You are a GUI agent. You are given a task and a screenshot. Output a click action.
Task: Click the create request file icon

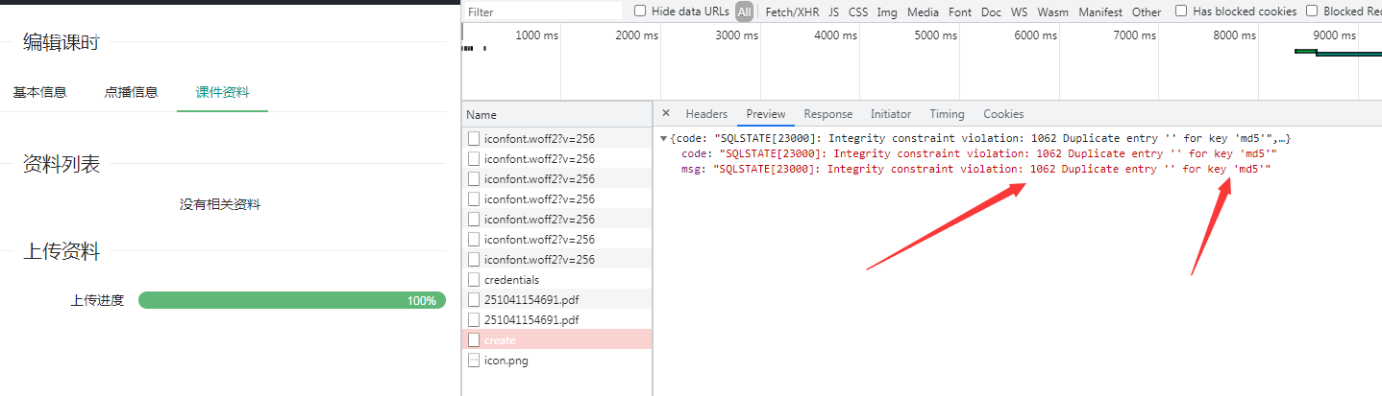pyautogui.click(x=474, y=340)
